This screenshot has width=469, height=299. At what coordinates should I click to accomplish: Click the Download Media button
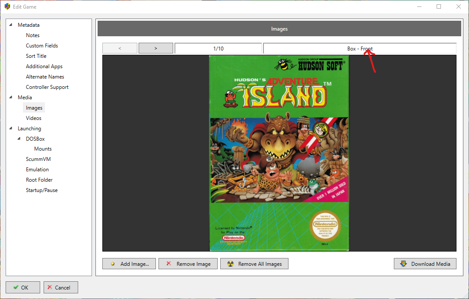pyautogui.click(x=425, y=264)
